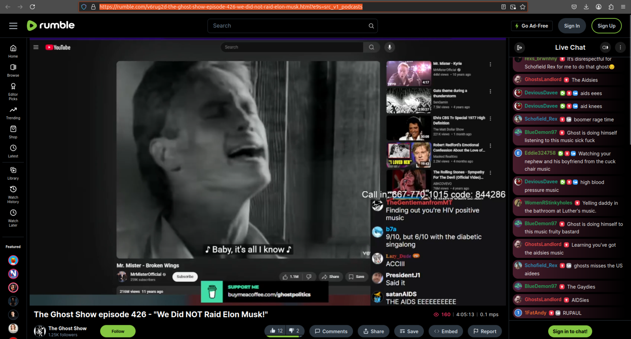This screenshot has width=631, height=339.
Task: Open the Rumble hamburger menu
Action: click(x=13, y=26)
